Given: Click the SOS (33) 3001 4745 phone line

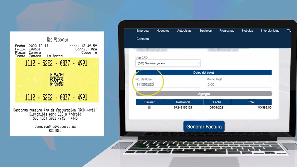Looking at the screenshot, I should click(55, 118).
